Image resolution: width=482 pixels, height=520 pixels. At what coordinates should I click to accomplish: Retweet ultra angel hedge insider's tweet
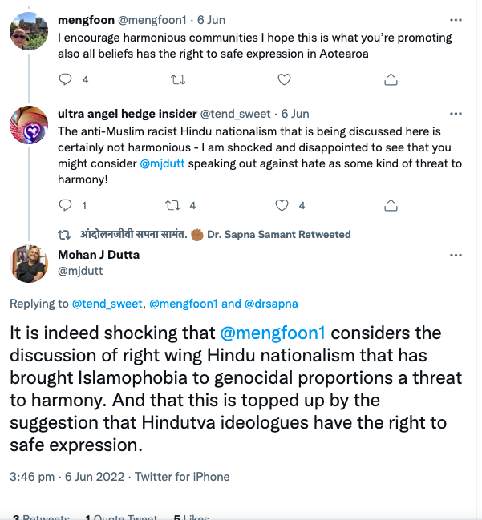172,205
